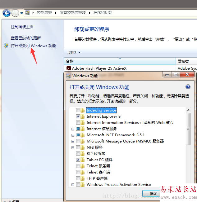The height and width of the screenshot is (202, 197).
Task: Uncheck Internet Explorer 9 checkbox
Action: tap(78, 116)
